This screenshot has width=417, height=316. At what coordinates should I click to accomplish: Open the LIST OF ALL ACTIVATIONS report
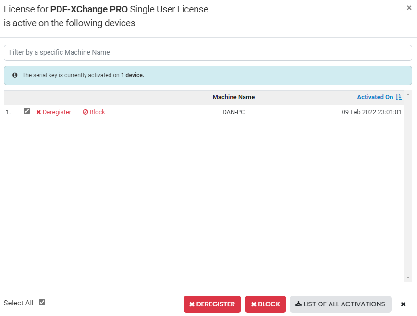[340, 304]
